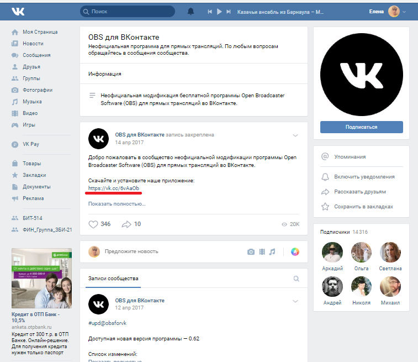Like the pinned post heart icon
Screen dimensions: 418x362
click(x=93, y=224)
